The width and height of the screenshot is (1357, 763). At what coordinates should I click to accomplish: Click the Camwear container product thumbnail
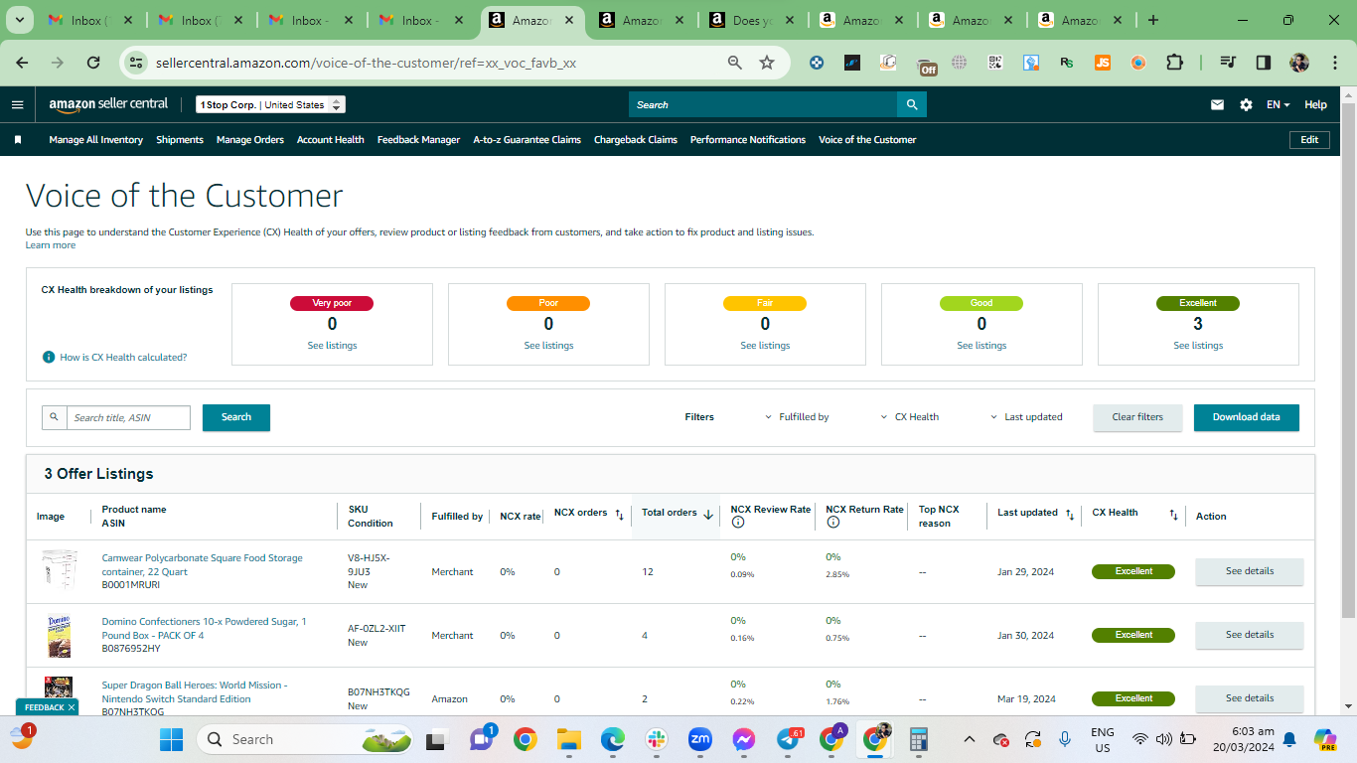click(x=59, y=571)
